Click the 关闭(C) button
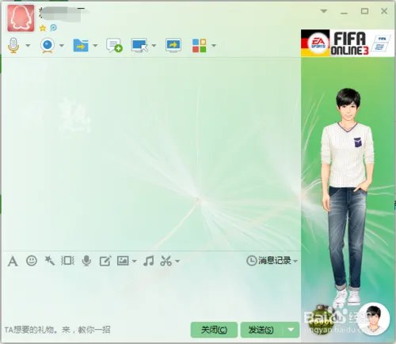Screen dimensions: 396x344 pyautogui.click(x=214, y=330)
